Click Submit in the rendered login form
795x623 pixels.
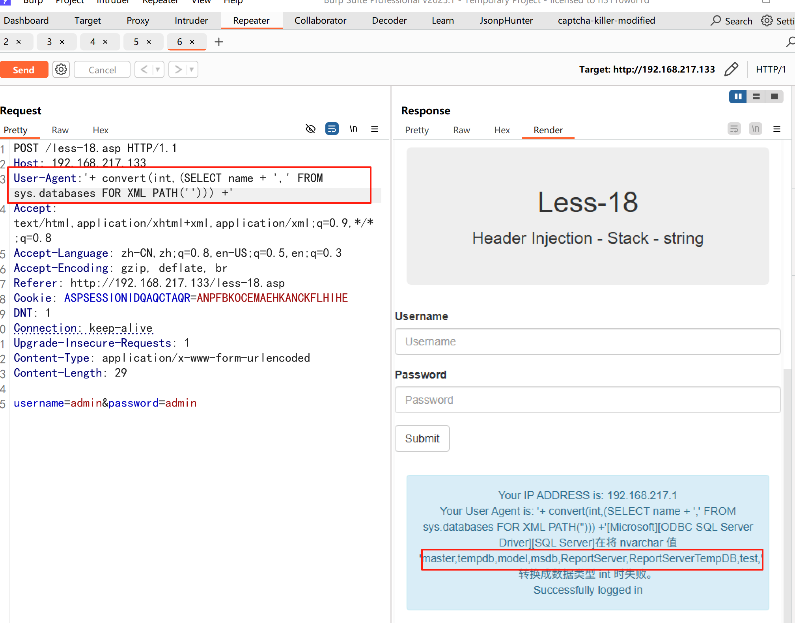click(422, 438)
